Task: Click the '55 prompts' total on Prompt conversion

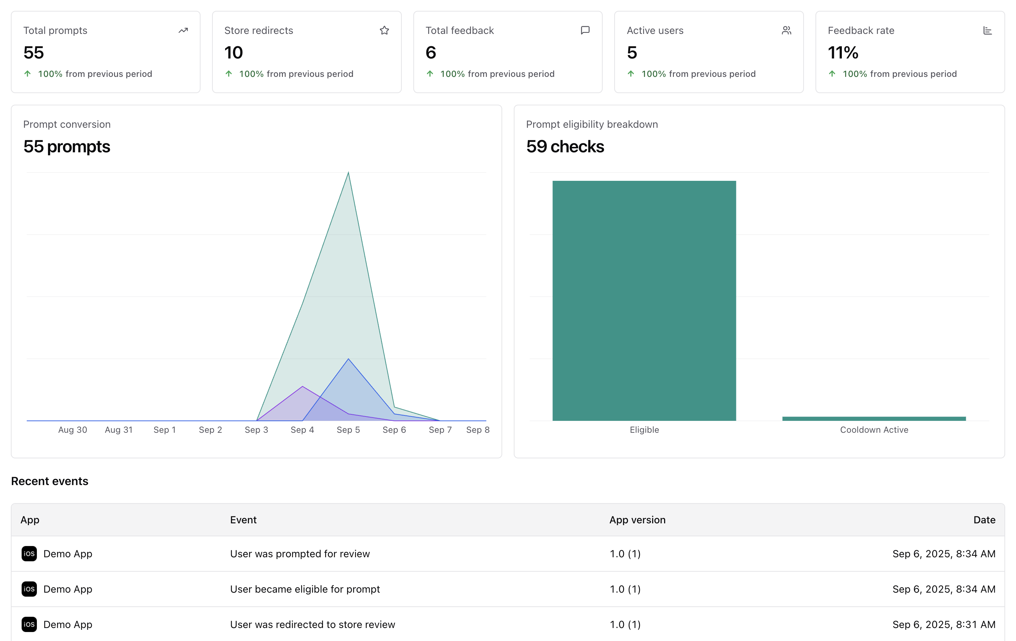Action: (67, 146)
